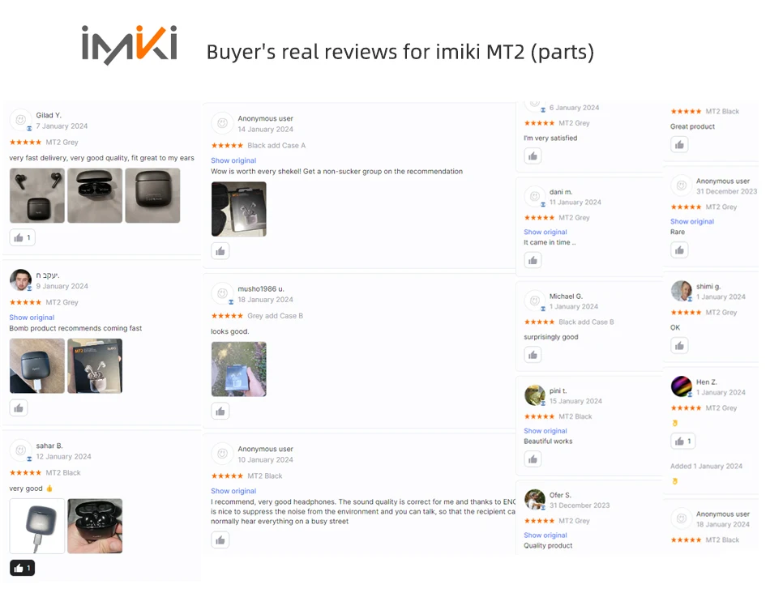Thumbs-up the 'Great product' review
This screenshot has width=770, height=593.
pos(680,145)
